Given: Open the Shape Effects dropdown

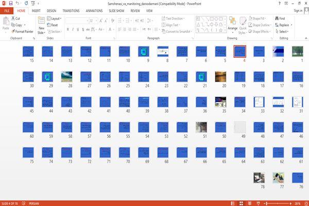Looking at the screenshot, I should pos(260,31).
